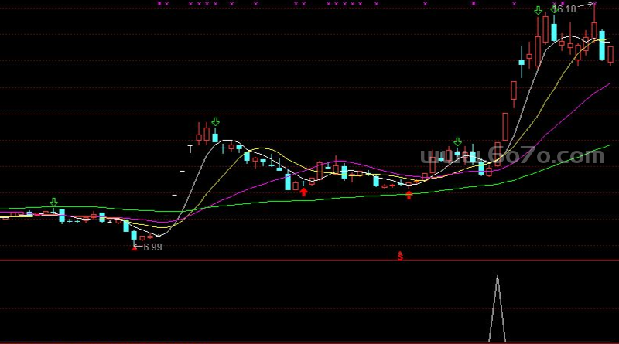Image resolution: width=619 pixels, height=344 pixels.
Task: Click the red triangle next to 6.99
Action: pos(135,247)
